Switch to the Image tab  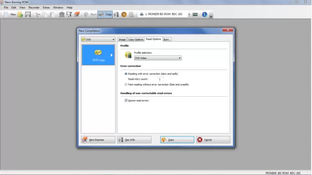pos(122,39)
